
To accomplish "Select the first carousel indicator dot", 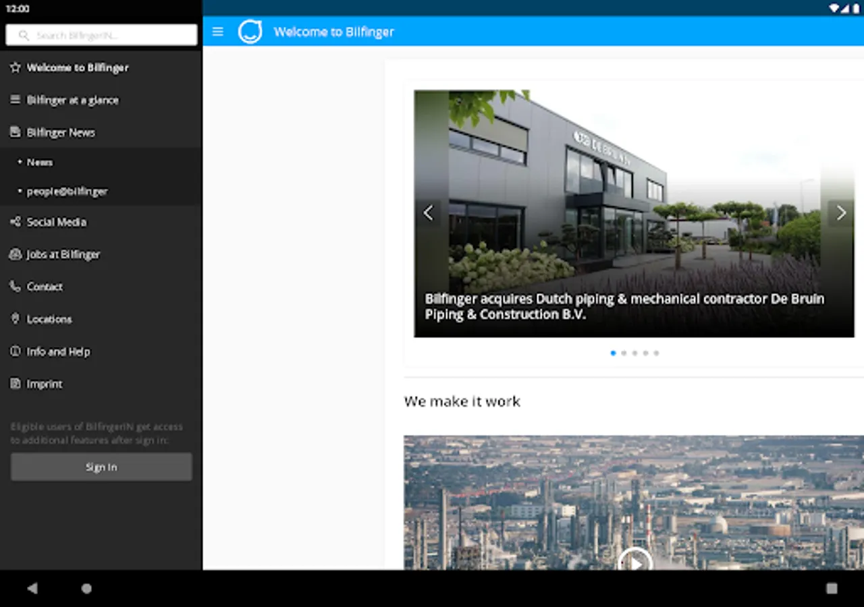I will click(x=613, y=353).
